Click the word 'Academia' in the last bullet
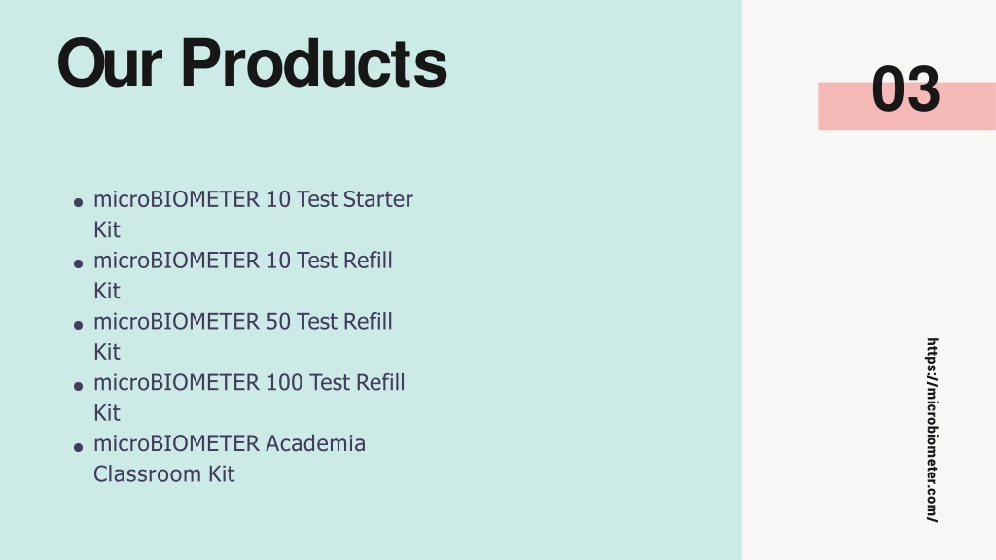Screen dimensions: 996x560 (x=316, y=443)
